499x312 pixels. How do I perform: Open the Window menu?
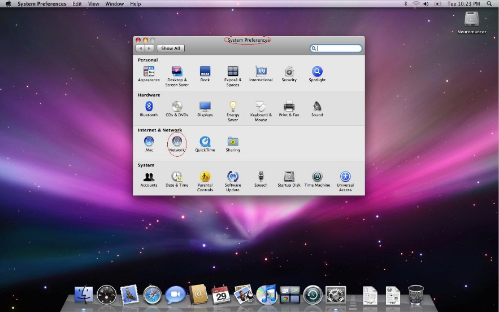click(115, 4)
